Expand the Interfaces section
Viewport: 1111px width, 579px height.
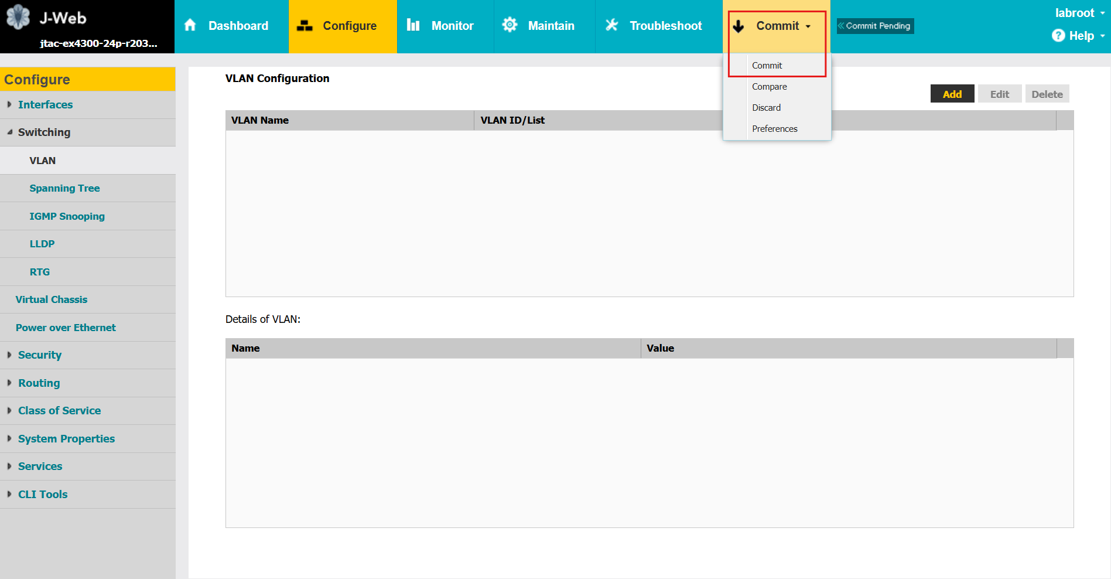[x=46, y=104]
